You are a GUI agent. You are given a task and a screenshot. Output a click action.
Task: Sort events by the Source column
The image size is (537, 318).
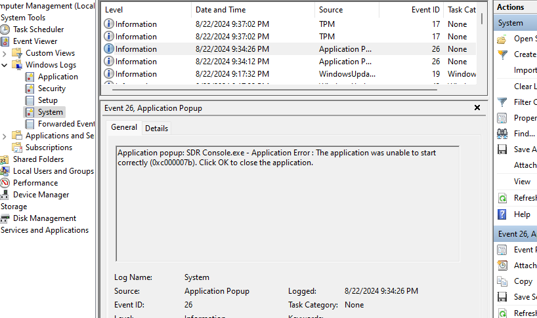[347, 10]
